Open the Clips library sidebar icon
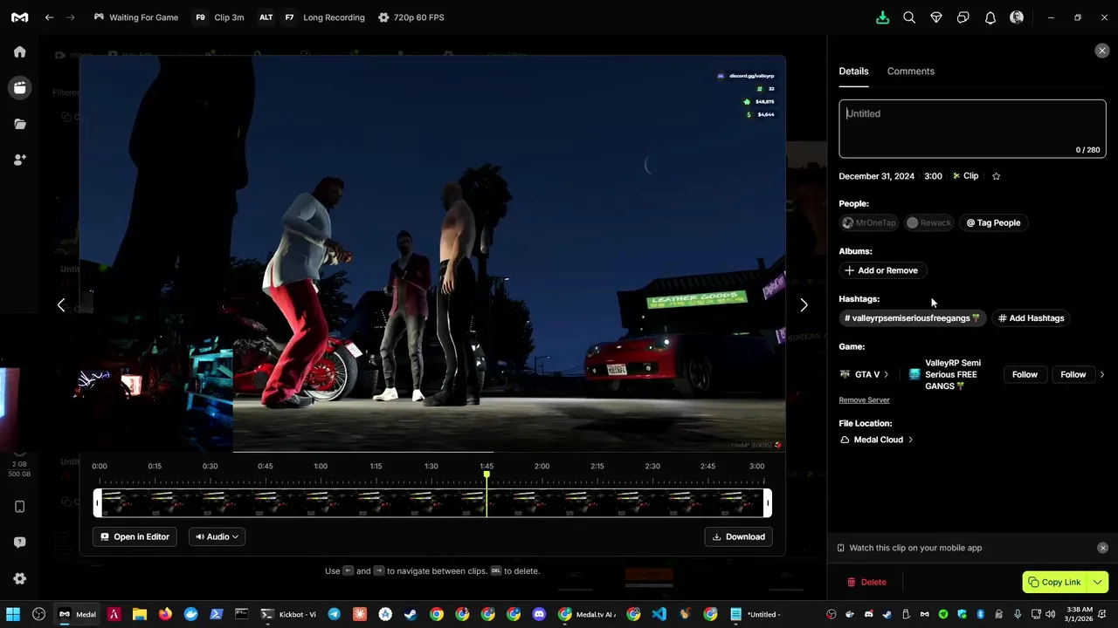The height and width of the screenshot is (628, 1118). coord(19,87)
